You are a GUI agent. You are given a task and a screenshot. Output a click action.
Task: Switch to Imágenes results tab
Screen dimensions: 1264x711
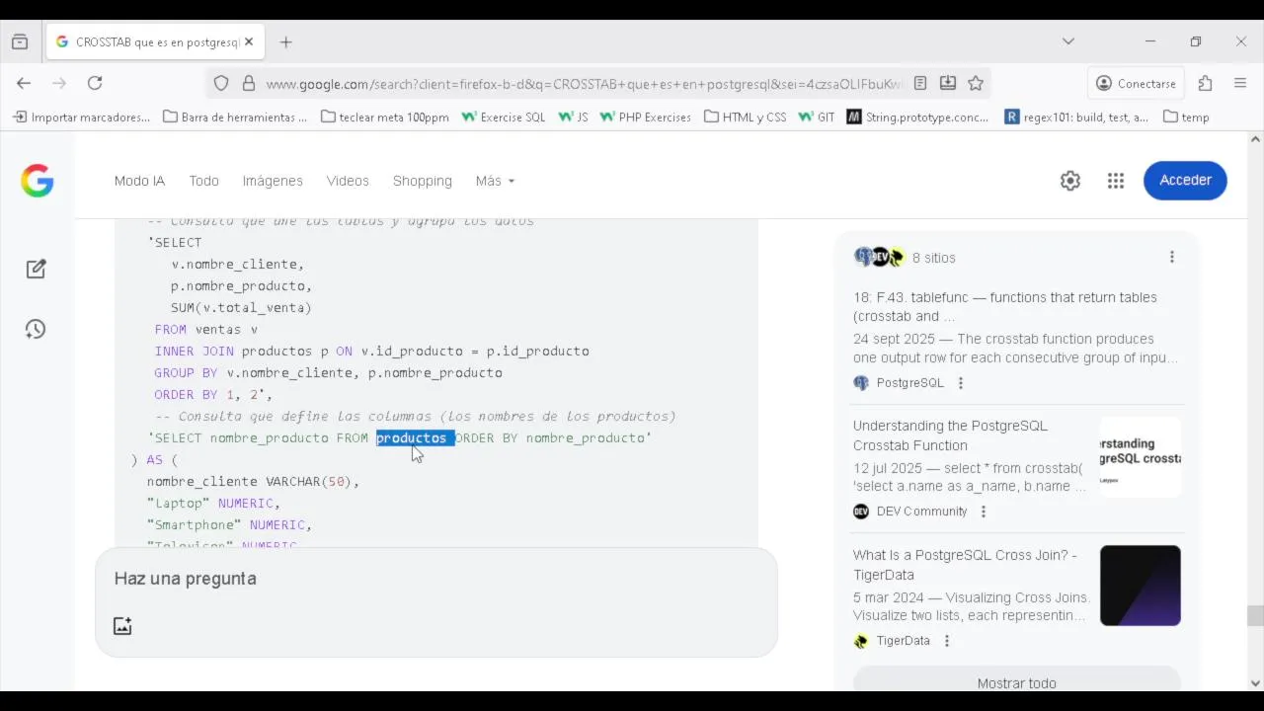pyautogui.click(x=273, y=181)
